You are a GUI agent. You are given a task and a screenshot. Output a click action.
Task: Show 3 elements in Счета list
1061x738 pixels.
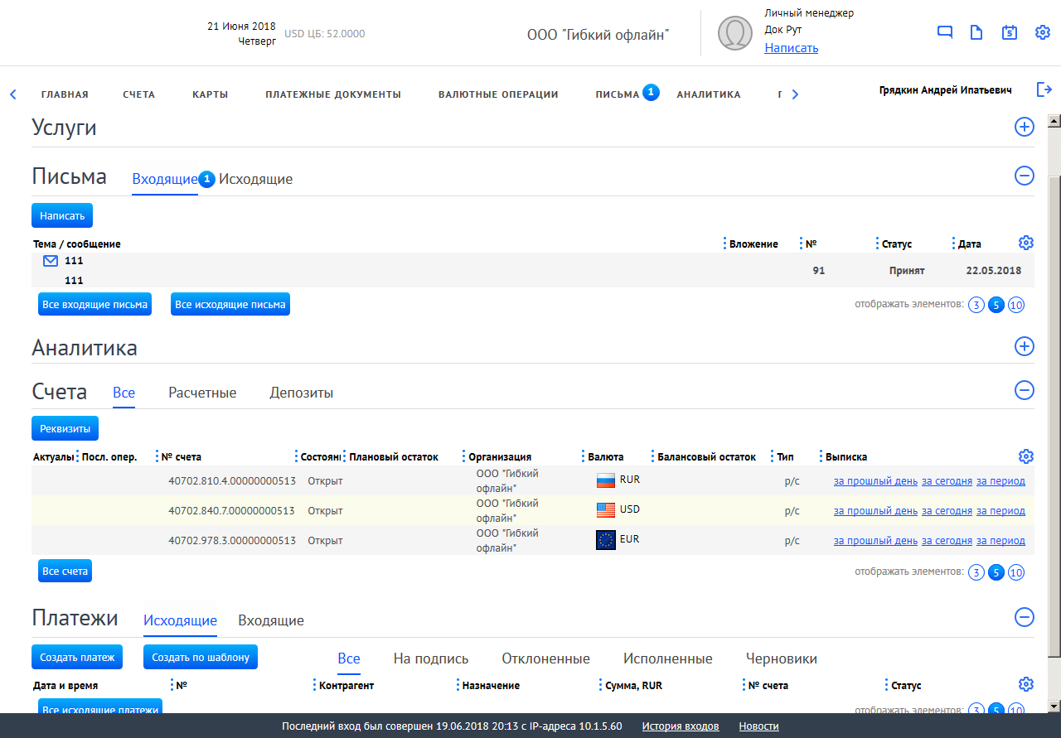point(976,572)
